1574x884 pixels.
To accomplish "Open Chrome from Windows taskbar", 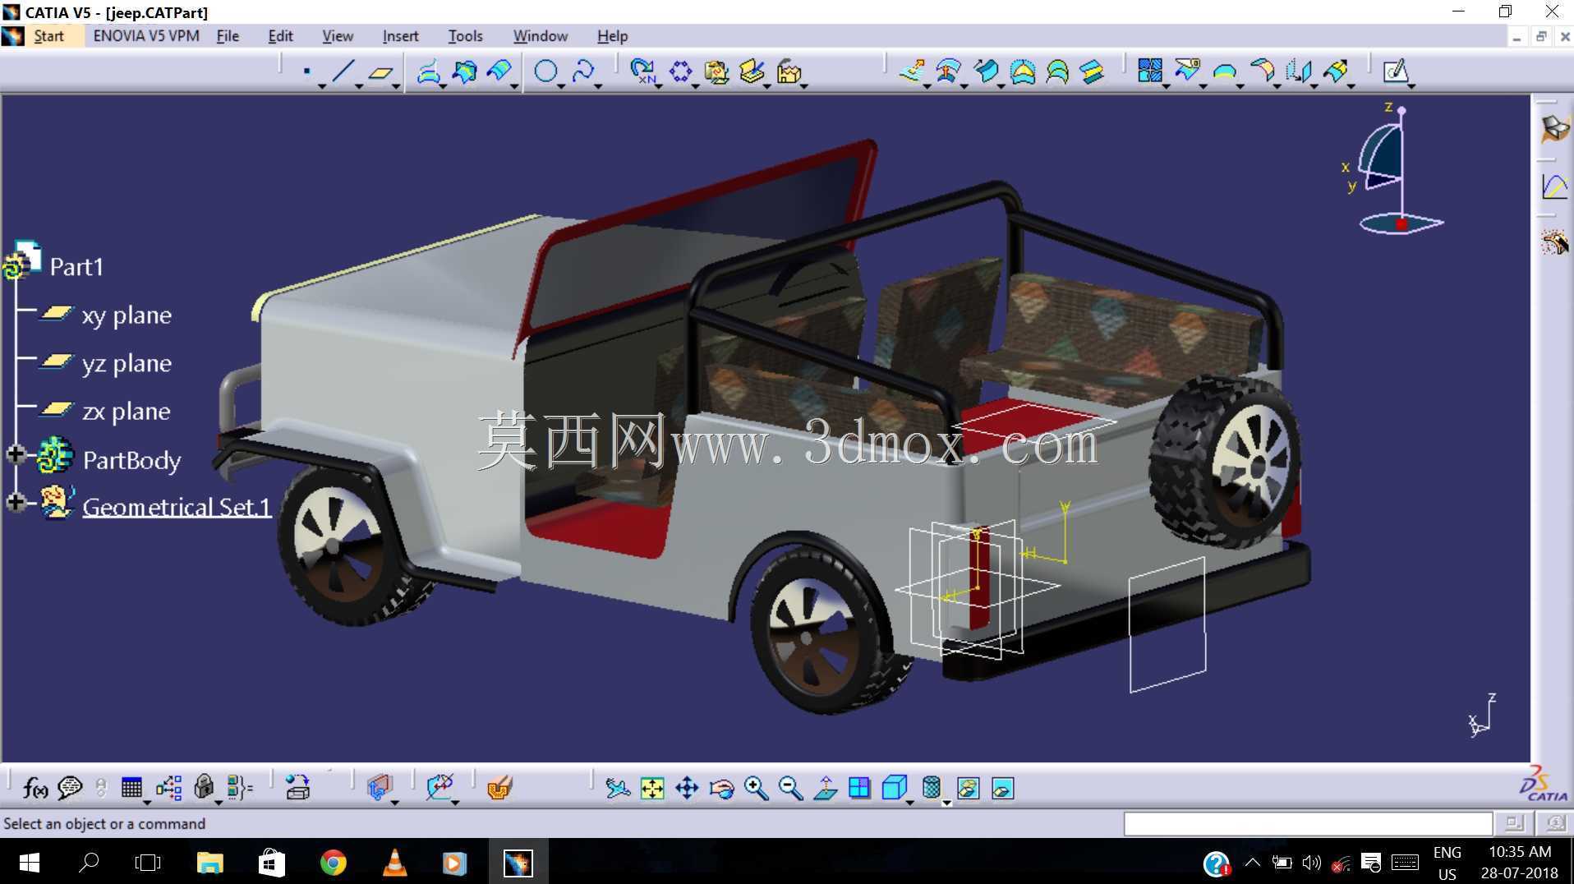I will click(x=333, y=863).
